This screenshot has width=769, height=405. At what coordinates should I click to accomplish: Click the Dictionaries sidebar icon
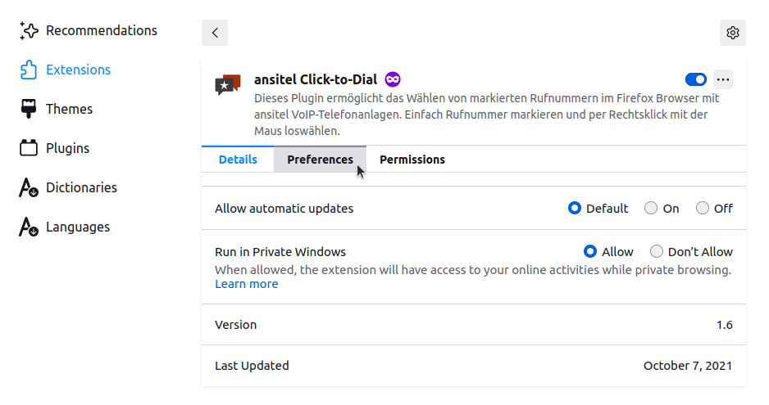[x=29, y=188]
